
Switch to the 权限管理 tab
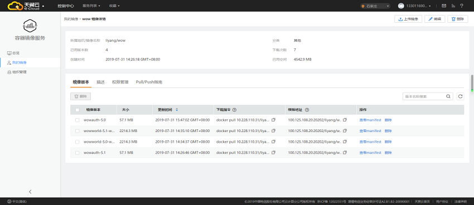coord(120,82)
